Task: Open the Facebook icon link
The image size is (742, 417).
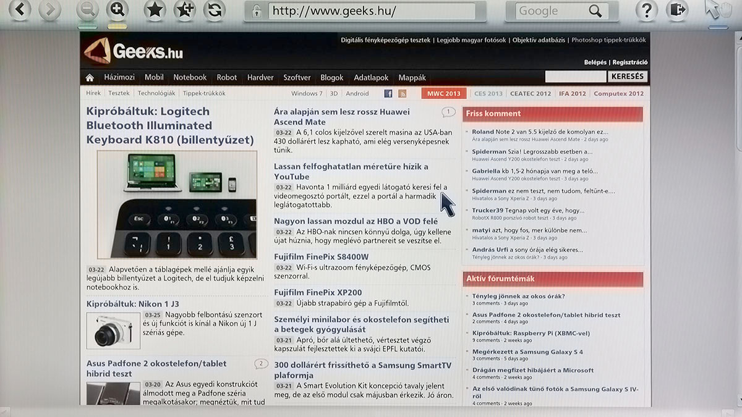Action: coord(388,94)
